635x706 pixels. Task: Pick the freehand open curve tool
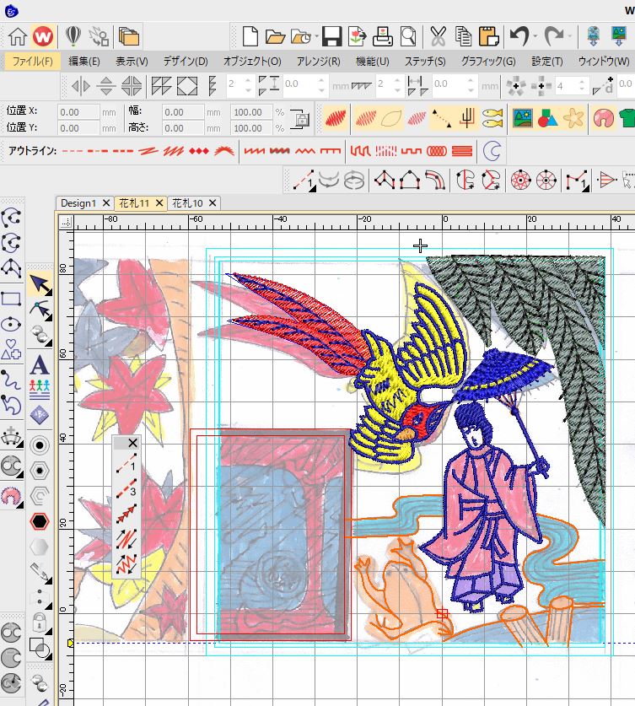click(11, 379)
